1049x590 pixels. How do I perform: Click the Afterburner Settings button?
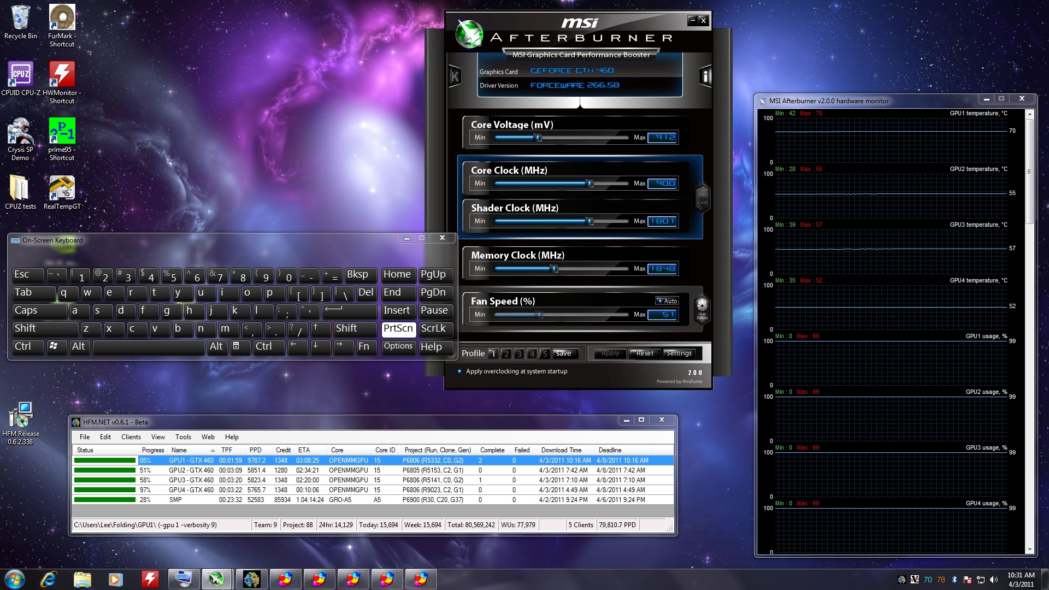click(679, 353)
